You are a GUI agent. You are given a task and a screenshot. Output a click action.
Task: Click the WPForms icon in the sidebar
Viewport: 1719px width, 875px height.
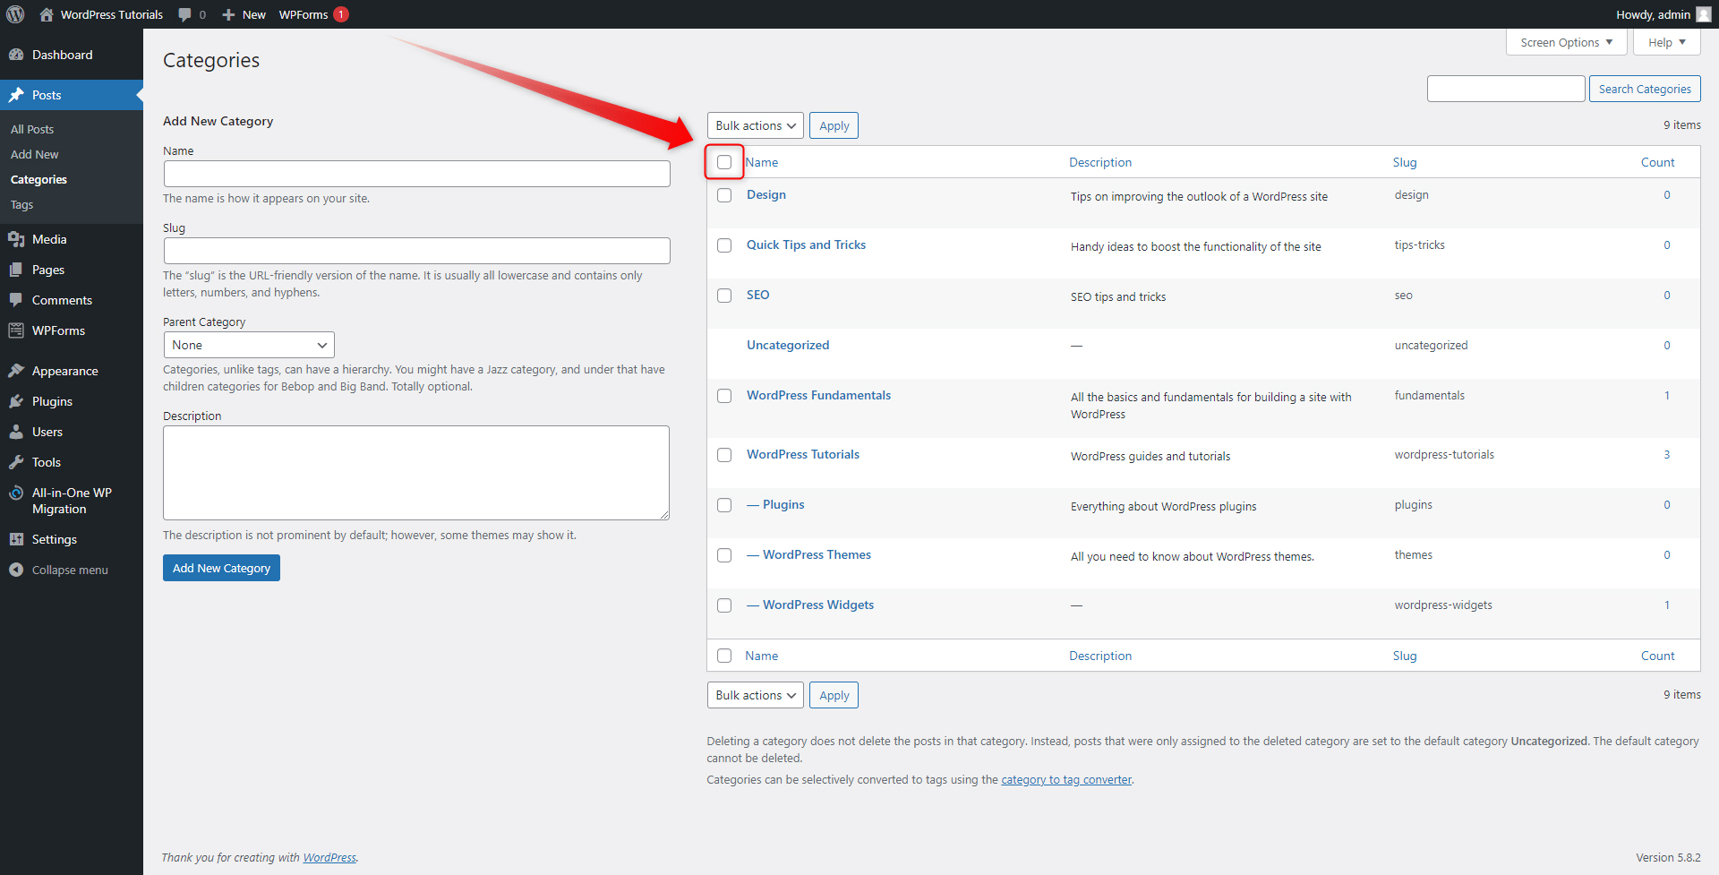[16, 330]
